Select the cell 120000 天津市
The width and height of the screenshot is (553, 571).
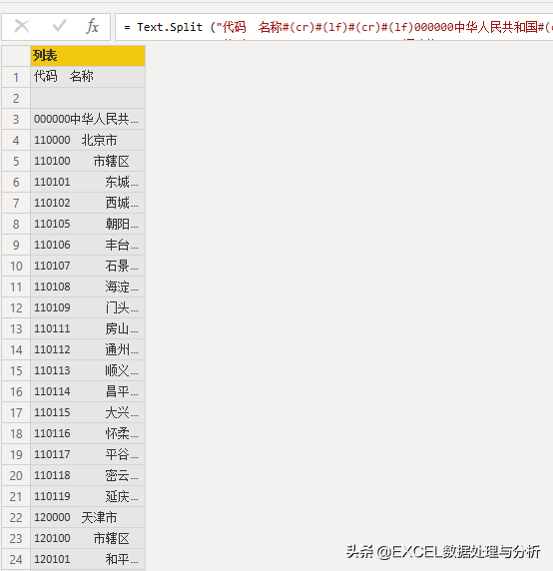click(x=88, y=517)
